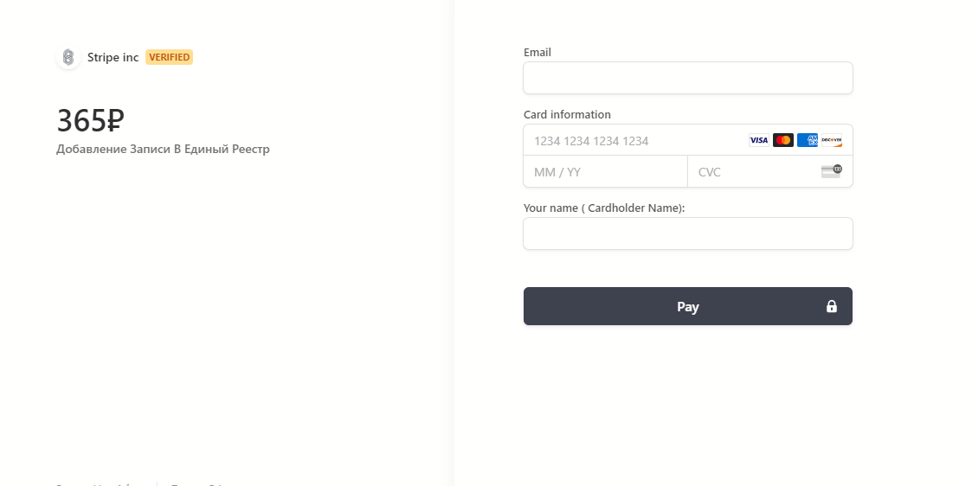The width and height of the screenshot is (972, 486).
Task: Click the CVC card hint icon
Action: click(x=831, y=170)
